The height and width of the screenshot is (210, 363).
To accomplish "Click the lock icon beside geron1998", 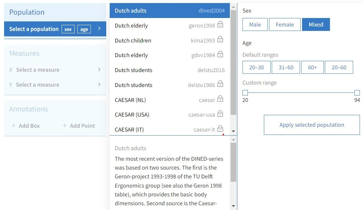I will (x=220, y=24).
